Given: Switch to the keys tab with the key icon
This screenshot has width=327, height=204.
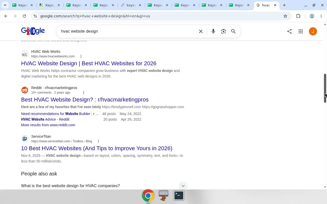Looking at the screenshot, I should click(131, 5).
